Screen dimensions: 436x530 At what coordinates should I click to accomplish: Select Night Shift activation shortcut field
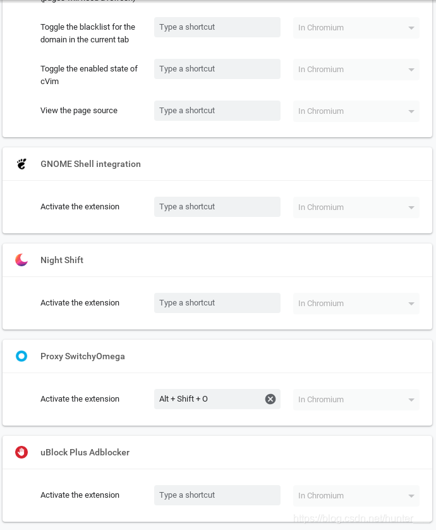(x=217, y=303)
